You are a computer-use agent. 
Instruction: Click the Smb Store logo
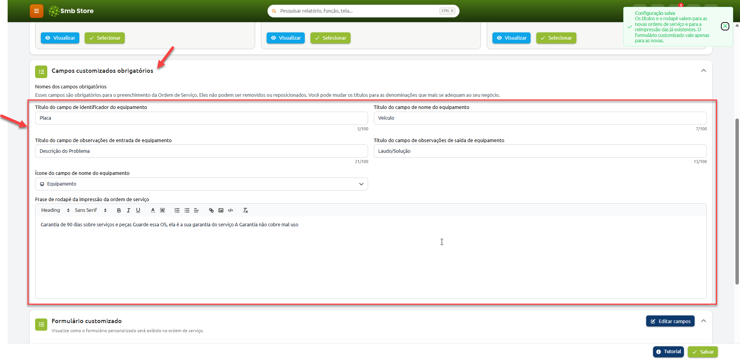pos(71,11)
